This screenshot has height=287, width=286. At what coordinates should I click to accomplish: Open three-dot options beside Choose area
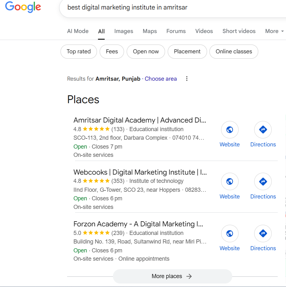[x=187, y=78]
